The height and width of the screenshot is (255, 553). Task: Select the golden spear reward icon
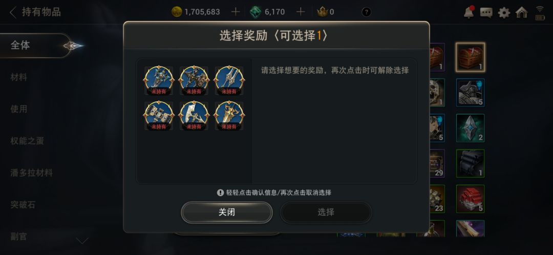tap(229, 116)
